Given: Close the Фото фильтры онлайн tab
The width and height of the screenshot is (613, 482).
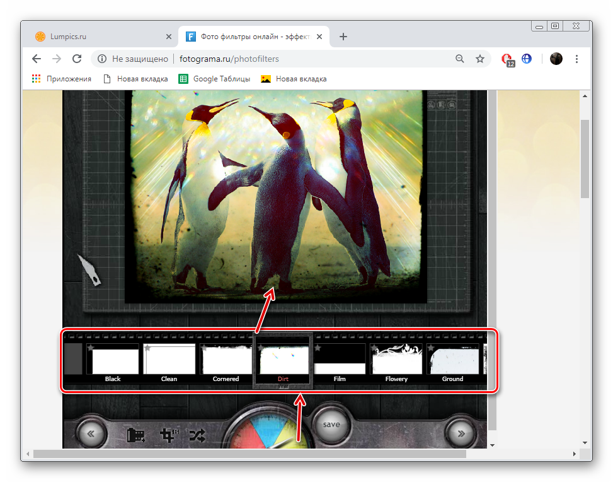Looking at the screenshot, I should pos(319,37).
